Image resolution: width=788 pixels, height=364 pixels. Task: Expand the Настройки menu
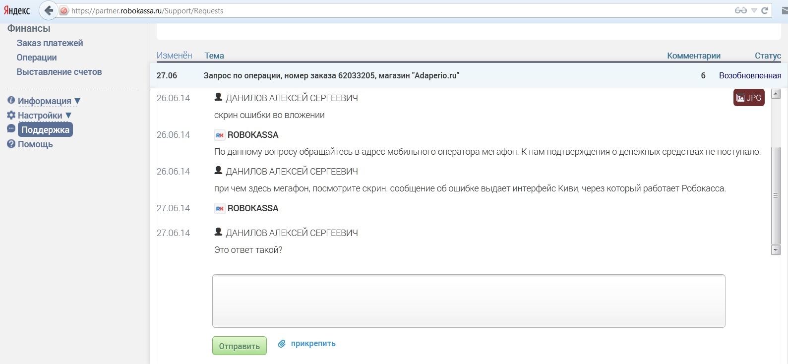click(45, 116)
